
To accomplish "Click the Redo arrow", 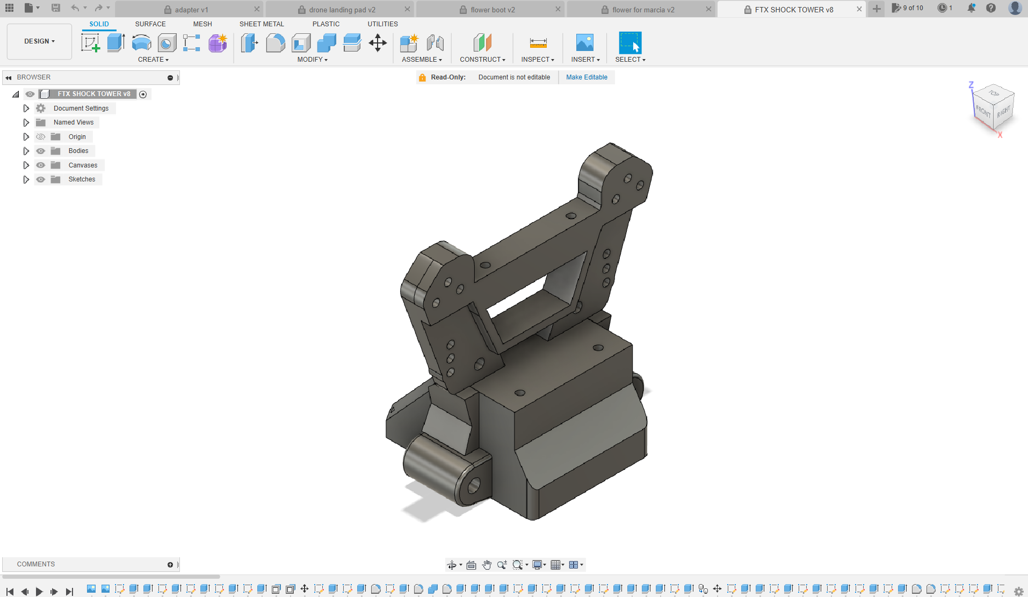I will coord(98,8).
